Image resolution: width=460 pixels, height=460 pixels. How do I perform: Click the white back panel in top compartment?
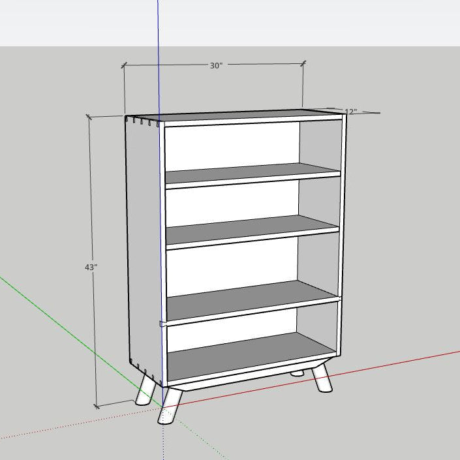point(232,146)
